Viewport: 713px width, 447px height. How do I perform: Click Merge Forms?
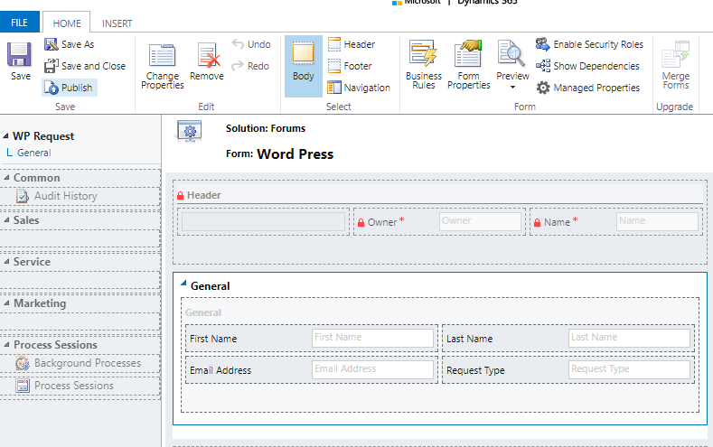click(675, 65)
